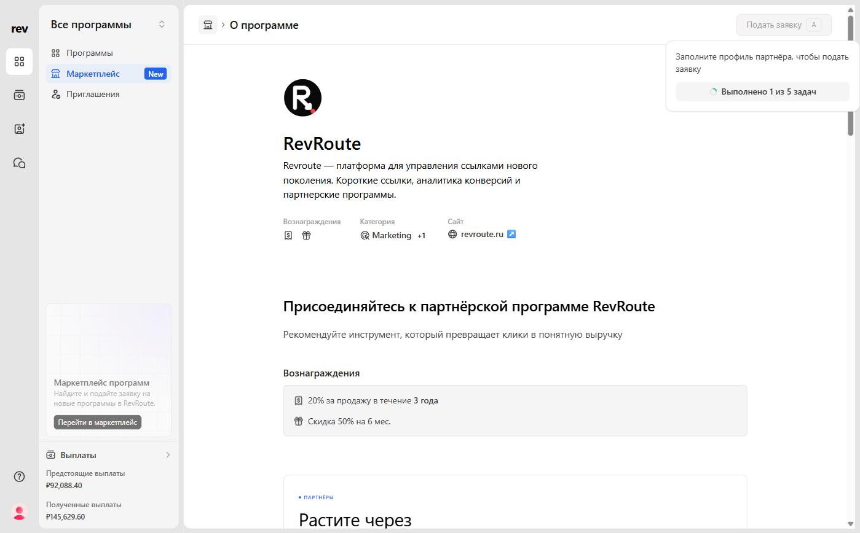This screenshot has height=533, width=860.
Task: Open the programs grid icon in rail
Action: (x=19, y=61)
